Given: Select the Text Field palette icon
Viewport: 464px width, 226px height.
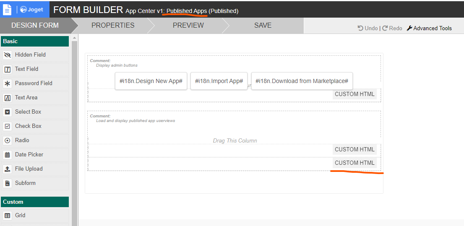Looking at the screenshot, I should tap(7, 69).
